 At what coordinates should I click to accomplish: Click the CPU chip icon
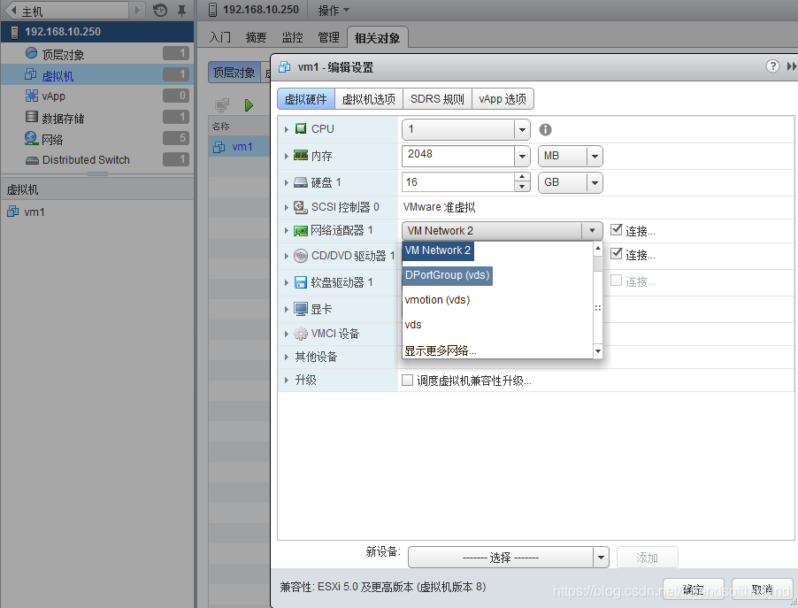[301, 129]
